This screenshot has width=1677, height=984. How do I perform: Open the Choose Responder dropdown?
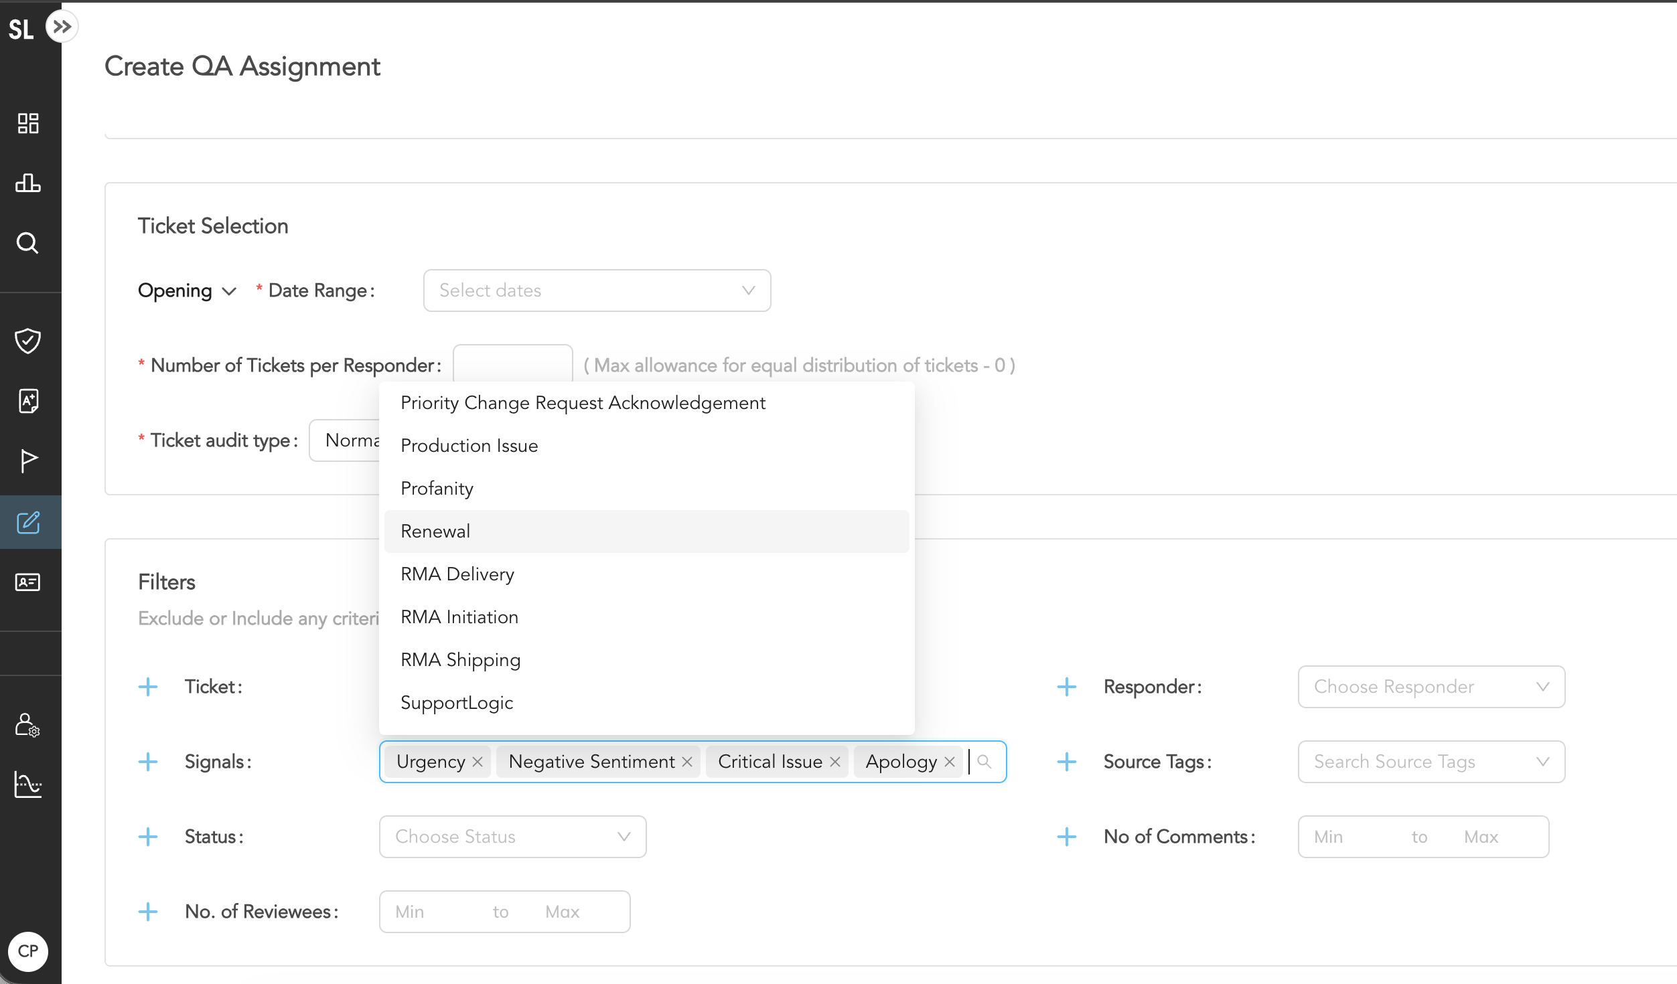[1431, 687]
